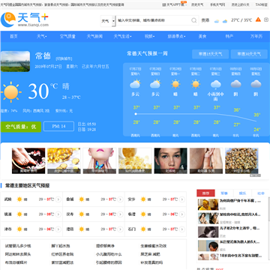This screenshot has height=270, width=270.
Task: Open the 万年历 nav item
Action: [x=256, y=37]
